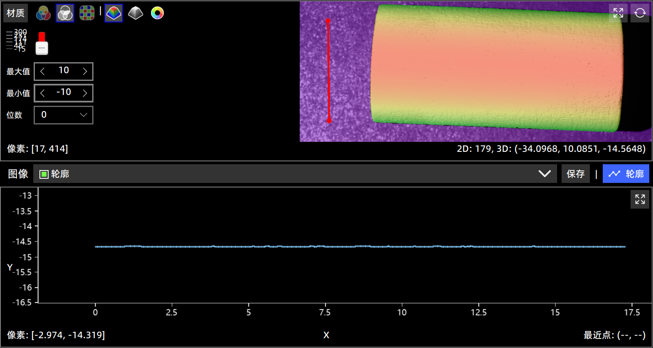Expand the 3D view to fullscreen
The height and width of the screenshot is (348, 653).
[618, 13]
